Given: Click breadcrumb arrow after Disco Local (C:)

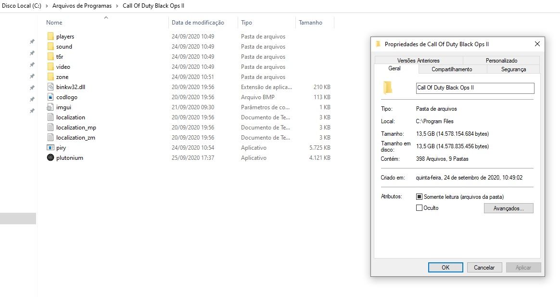Looking at the screenshot, I should point(47,6).
